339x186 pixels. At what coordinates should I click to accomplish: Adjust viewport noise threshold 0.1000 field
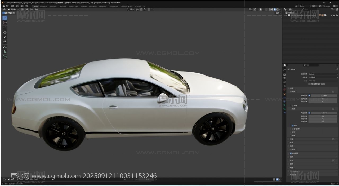pos(324,95)
